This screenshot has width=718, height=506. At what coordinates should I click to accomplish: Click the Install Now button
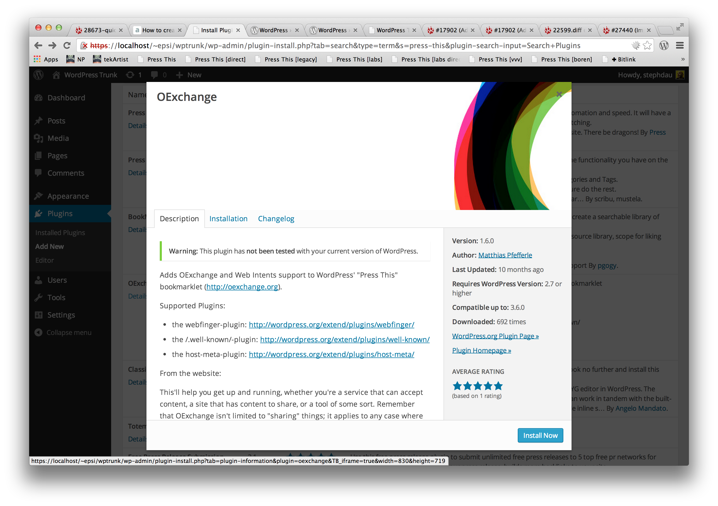coord(540,435)
